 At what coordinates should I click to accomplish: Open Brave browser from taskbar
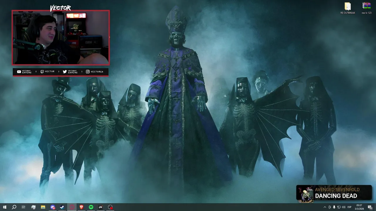pyautogui.click(x=81, y=207)
